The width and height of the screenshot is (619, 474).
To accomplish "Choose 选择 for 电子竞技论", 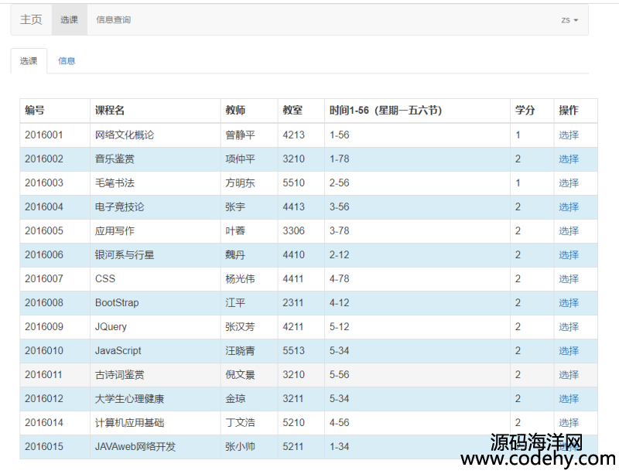I will 569,206.
